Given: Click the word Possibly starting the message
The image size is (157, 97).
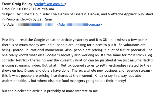Looking at the screenshot, I should coord(8,40).
